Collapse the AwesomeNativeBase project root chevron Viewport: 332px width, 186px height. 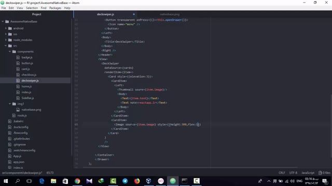coord(3,22)
